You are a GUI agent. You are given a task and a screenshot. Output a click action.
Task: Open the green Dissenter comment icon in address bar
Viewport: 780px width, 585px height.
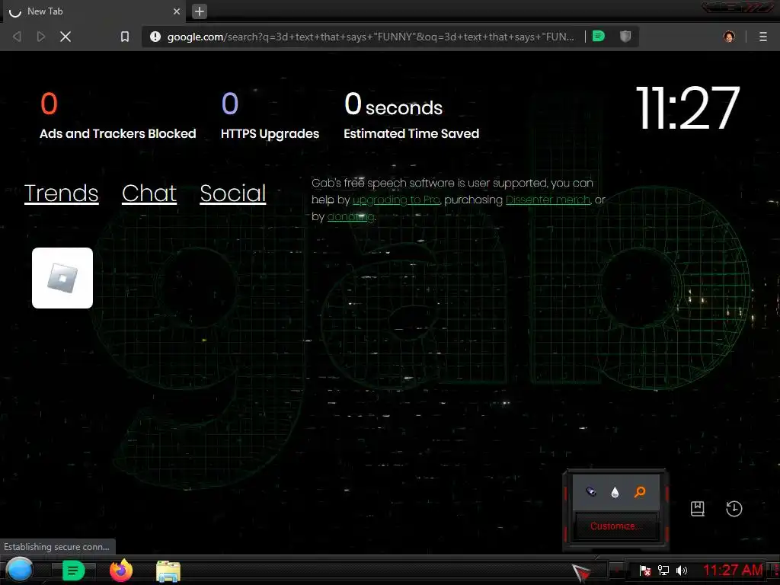(x=599, y=36)
